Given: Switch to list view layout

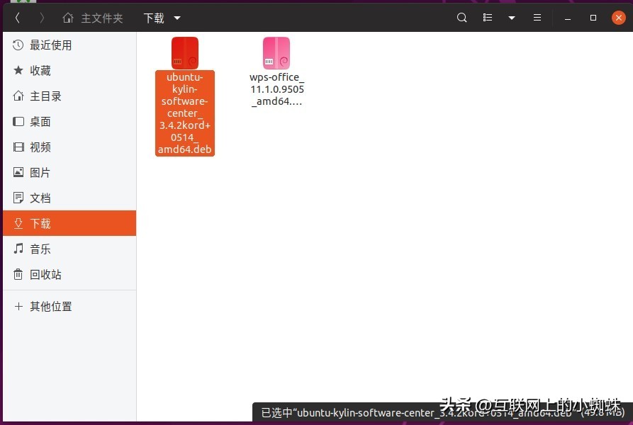Looking at the screenshot, I should tap(487, 17).
